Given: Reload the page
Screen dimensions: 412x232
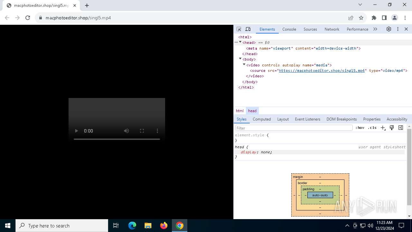Looking at the screenshot, I should (28, 18).
